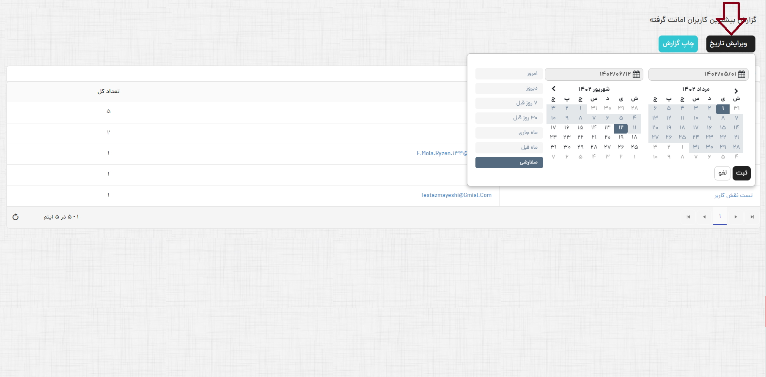Viewport: 766px width, 377px height.
Task: Select day ۲۰ in the شهریور calendar
Action: [x=607, y=137]
